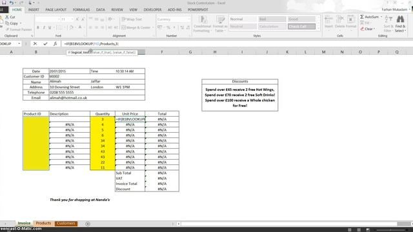Toggle Merge & Center
The width and height of the screenshot is (413, 232).
tap(136, 27)
